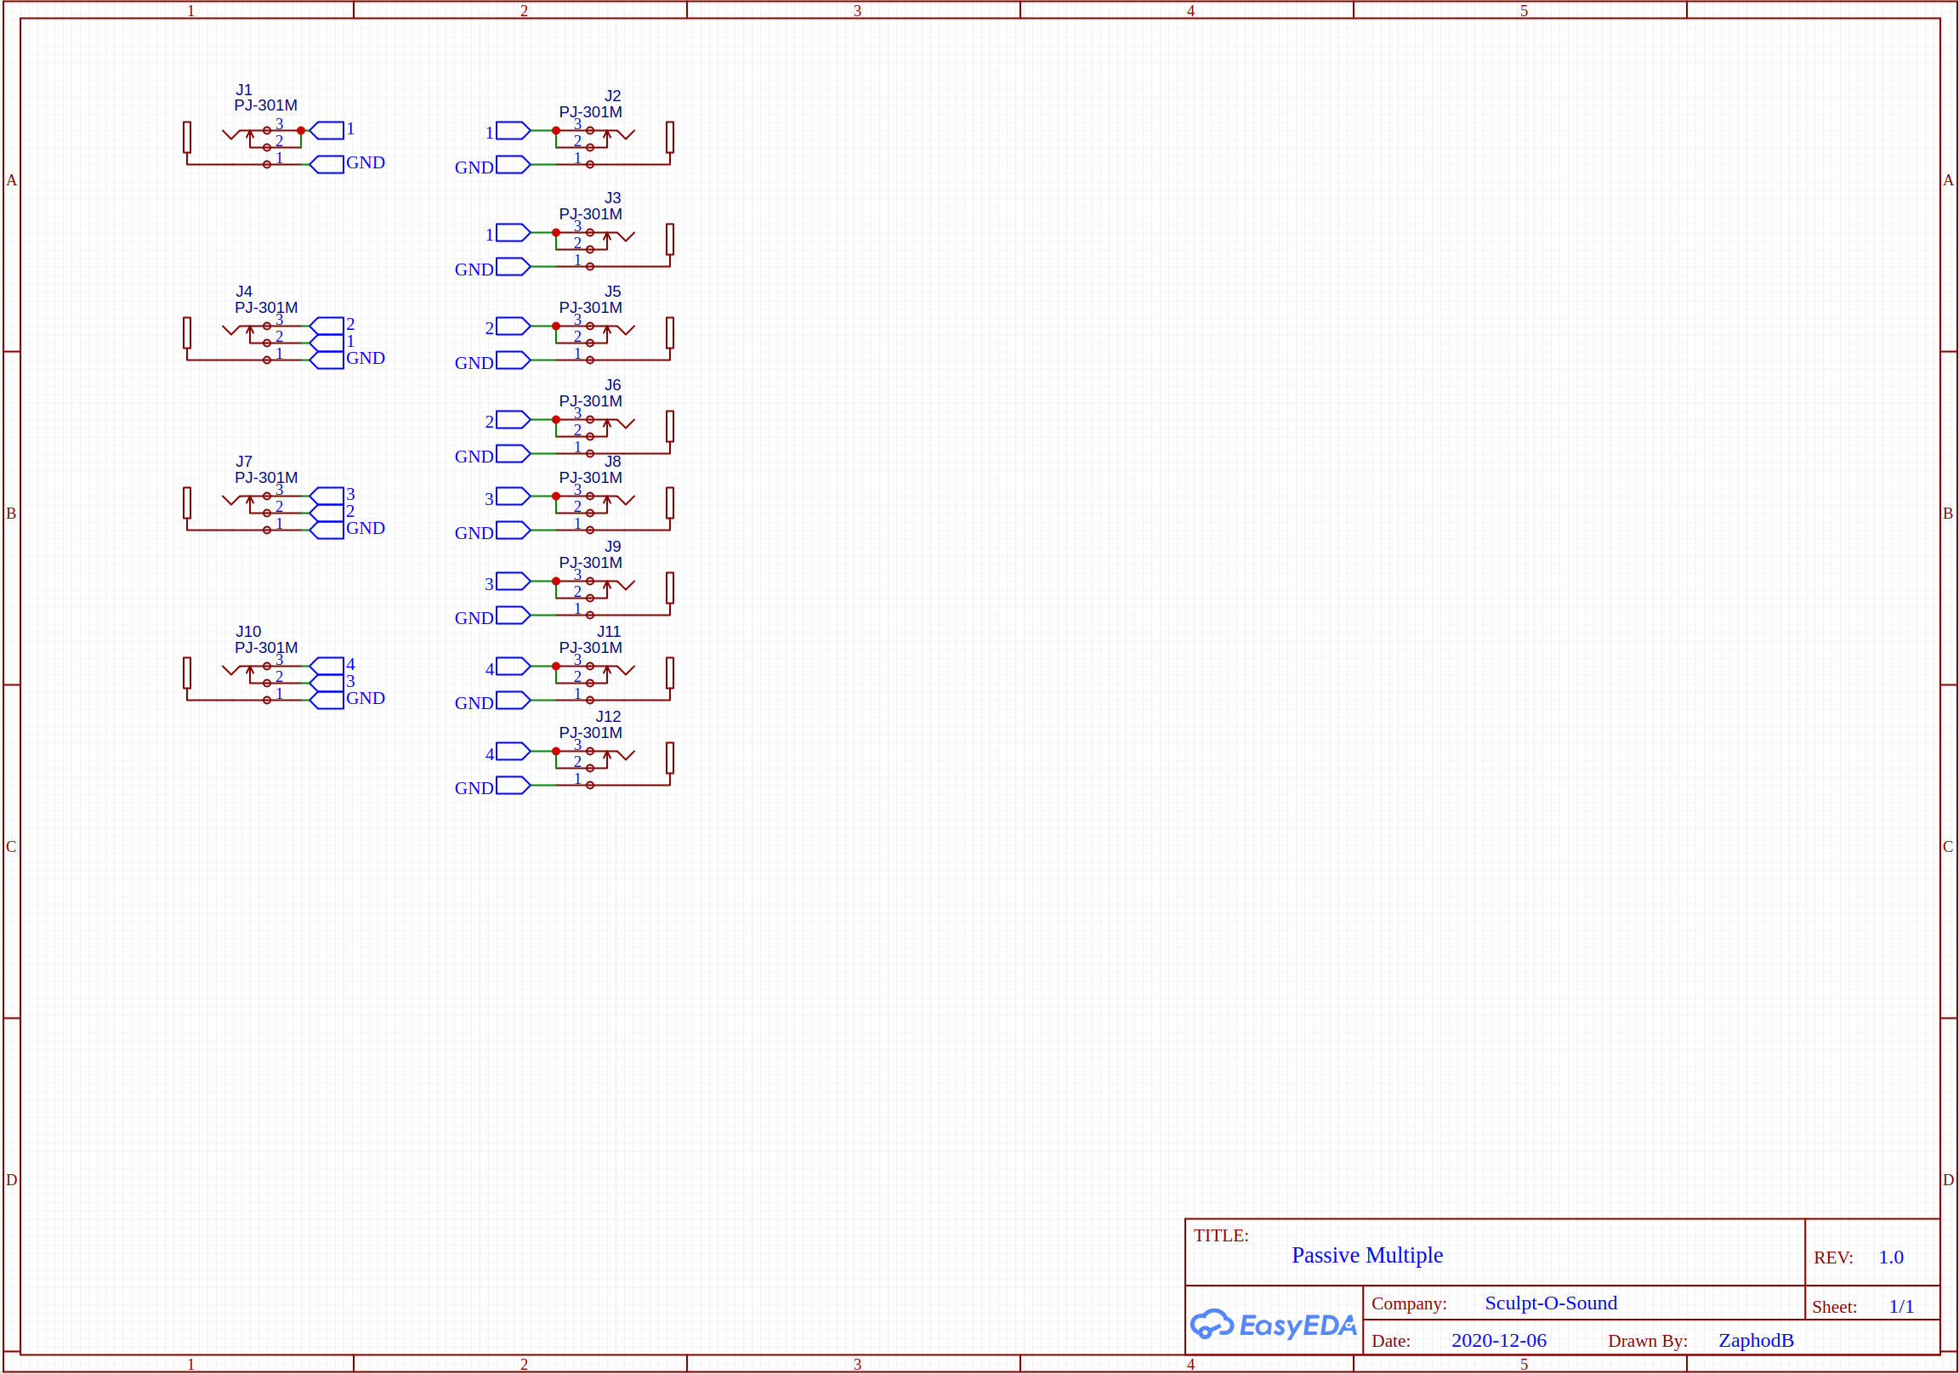Select the net port labeled 1 at J1
Viewport: 1959px width, 1374px height.
[x=326, y=131]
